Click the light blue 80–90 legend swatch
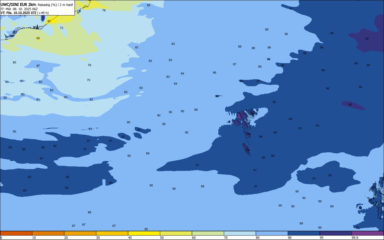This screenshot has width=384, height=240. (x=272, y=233)
